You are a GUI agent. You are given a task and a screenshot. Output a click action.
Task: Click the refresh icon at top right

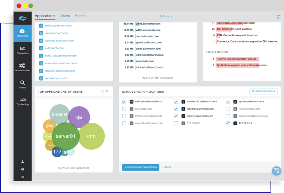(x=278, y=17)
